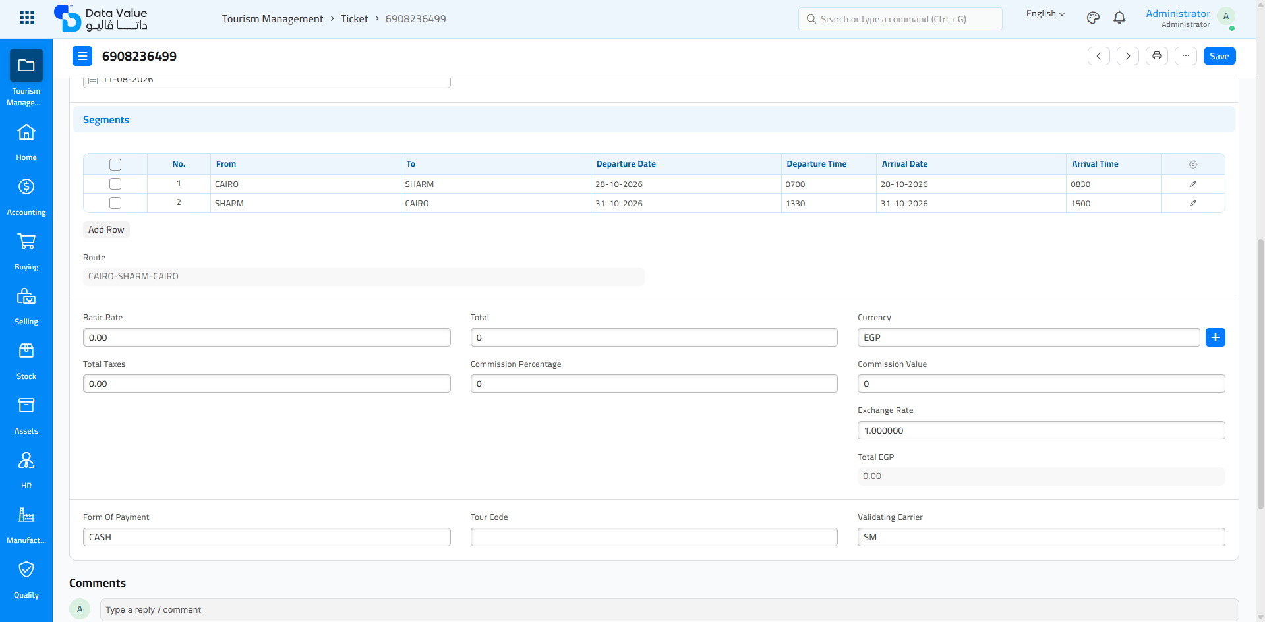The width and height of the screenshot is (1265, 622).
Task: Navigate to Tourism Management breadcrumb
Action: (273, 19)
